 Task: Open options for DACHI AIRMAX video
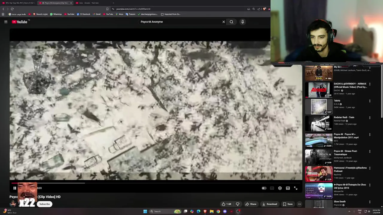coord(370,84)
